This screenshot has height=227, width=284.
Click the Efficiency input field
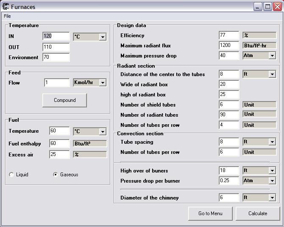pos(229,35)
